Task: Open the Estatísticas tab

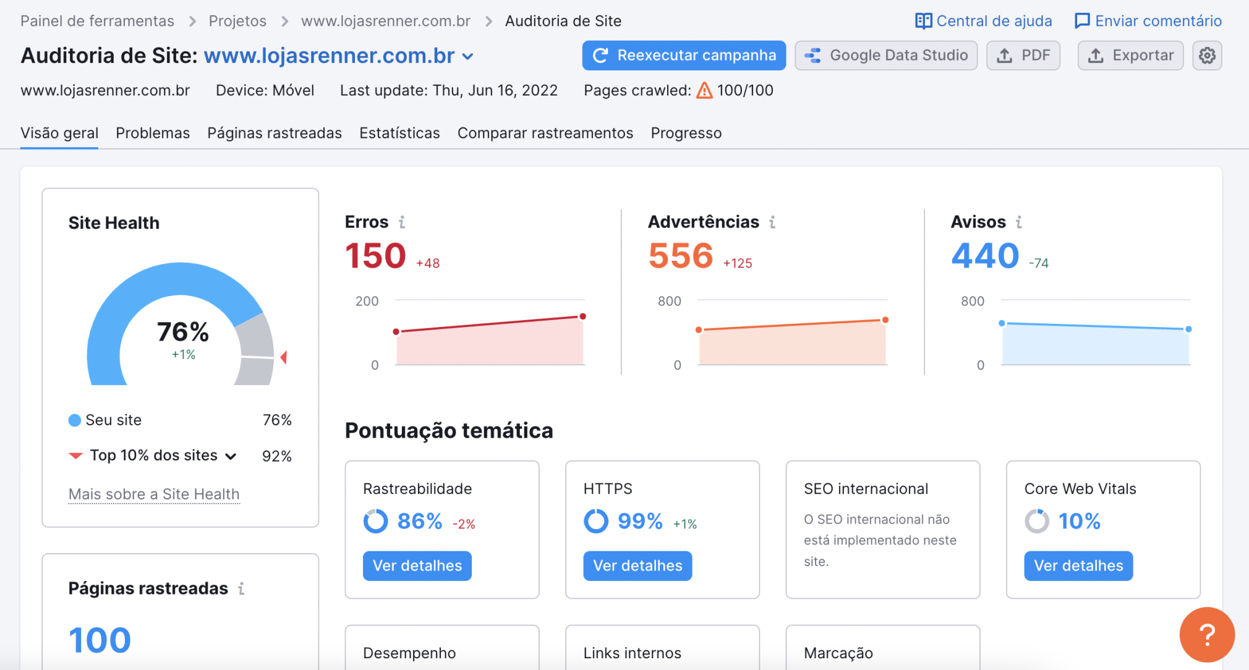Action: (399, 133)
